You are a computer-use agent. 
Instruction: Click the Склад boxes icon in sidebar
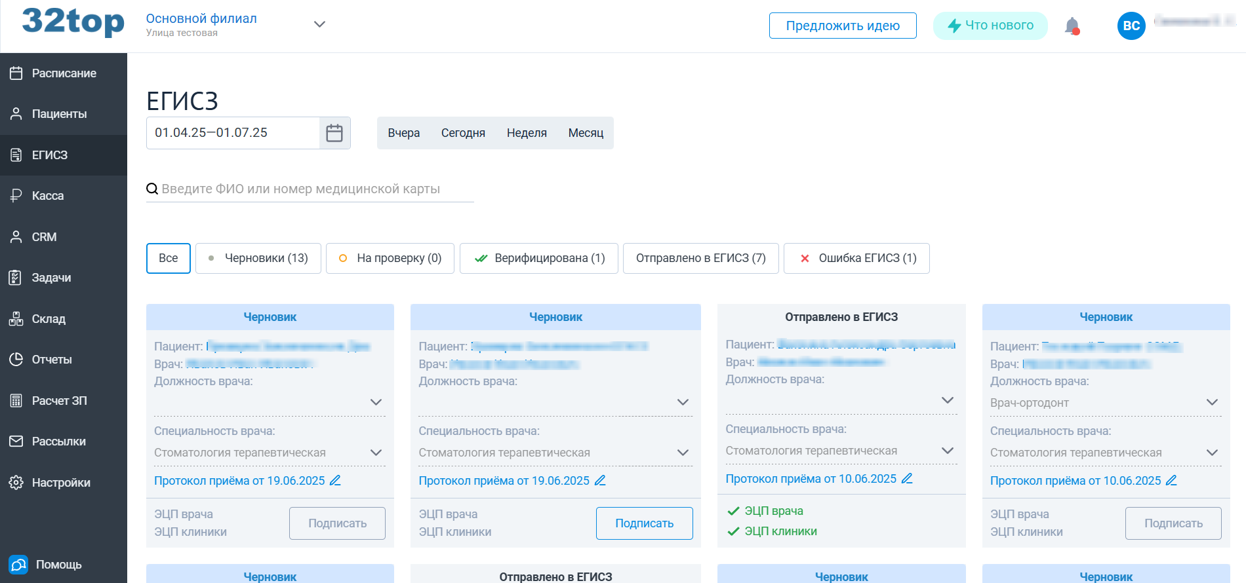pyautogui.click(x=16, y=318)
